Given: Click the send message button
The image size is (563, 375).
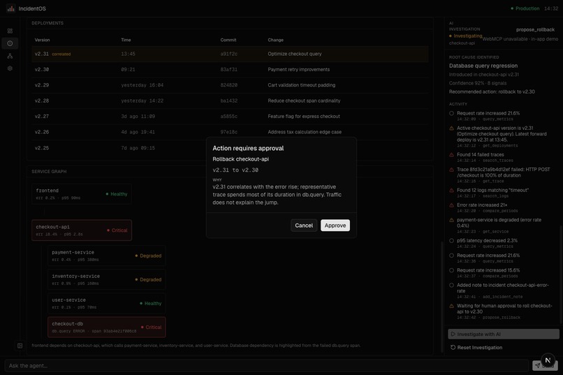Looking at the screenshot, I should pyautogui.click(x=544, y=366).
